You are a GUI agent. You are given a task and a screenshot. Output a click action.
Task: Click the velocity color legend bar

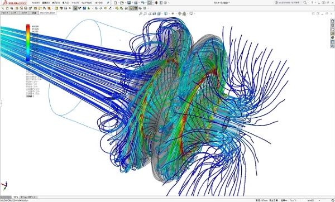coord(28,43)
